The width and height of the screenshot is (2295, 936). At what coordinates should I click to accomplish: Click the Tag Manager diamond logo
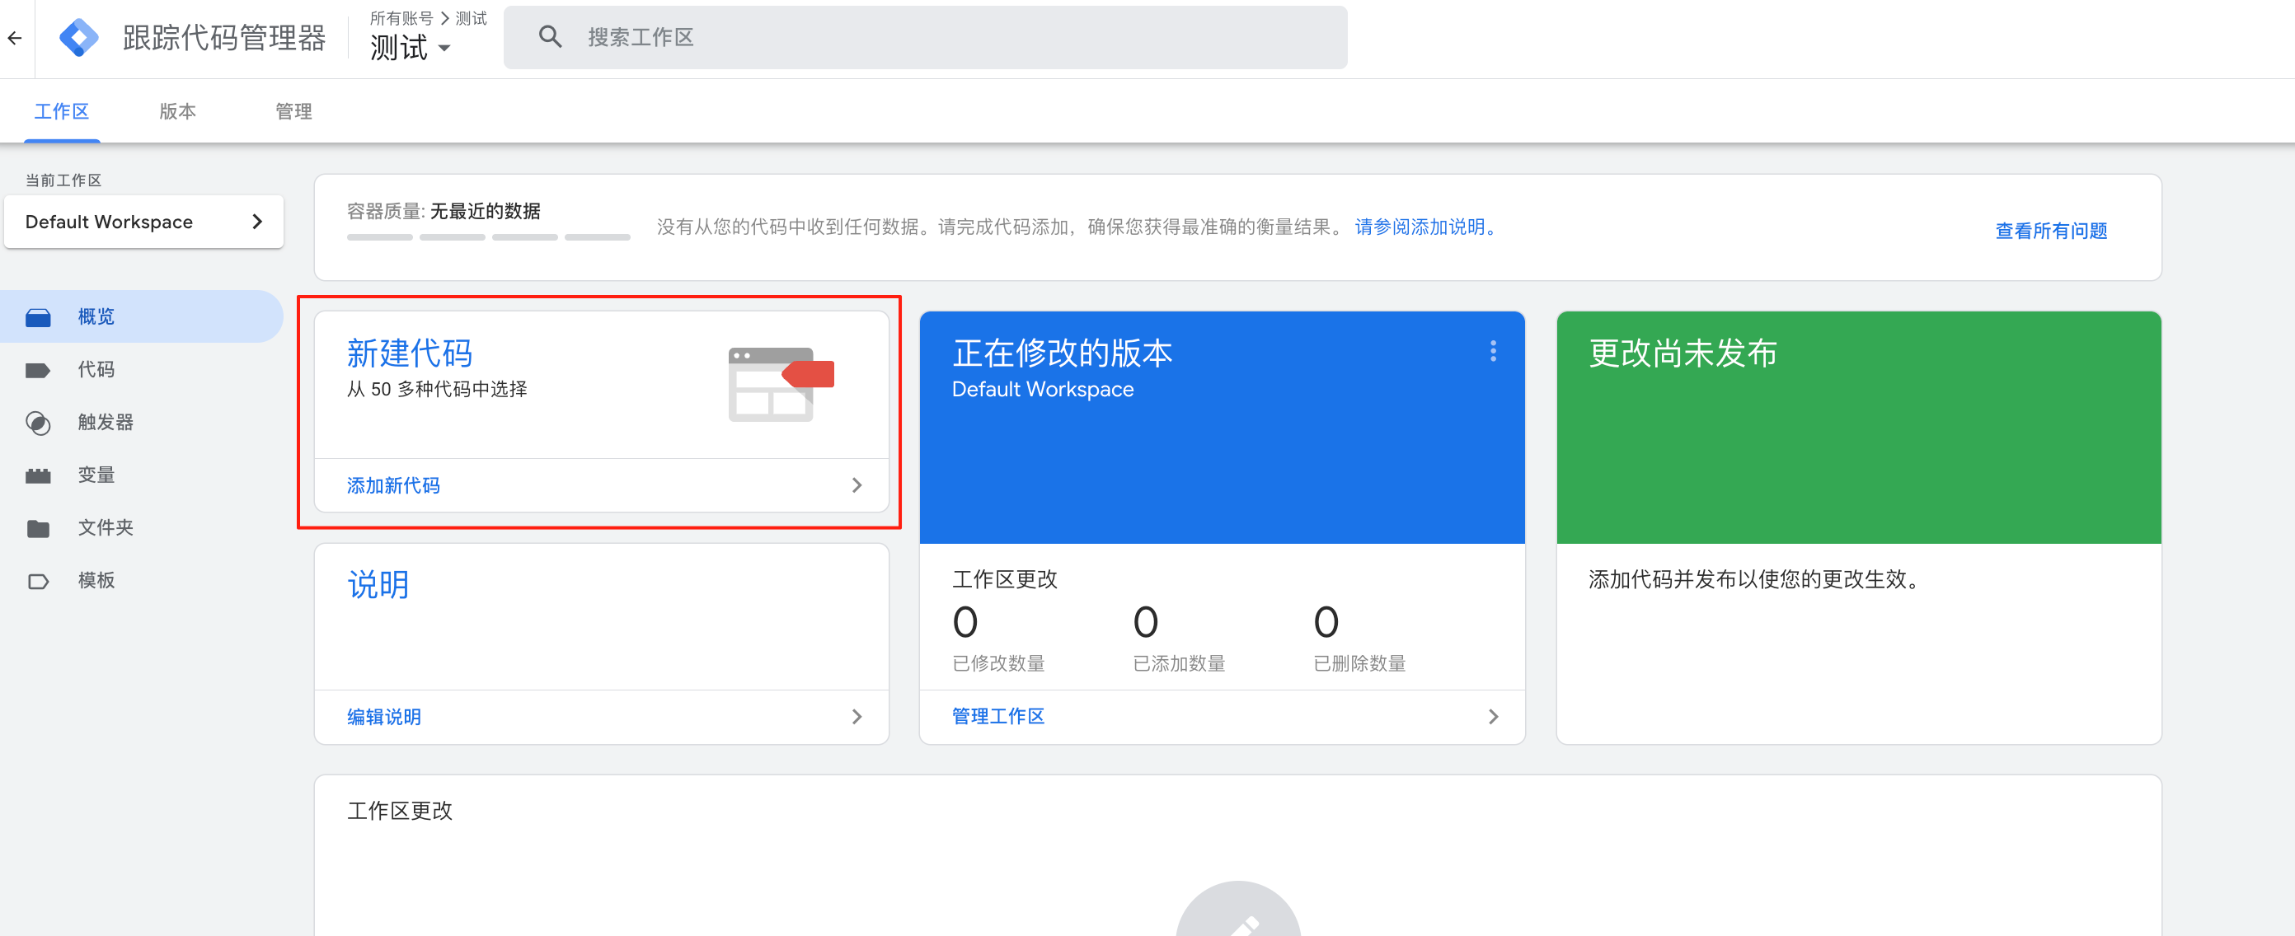[x=78, y=36]
